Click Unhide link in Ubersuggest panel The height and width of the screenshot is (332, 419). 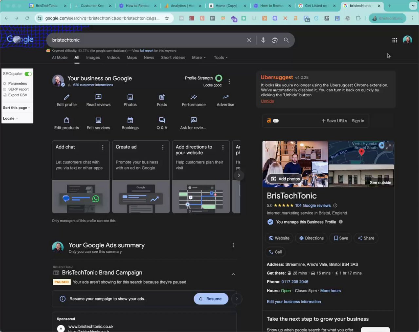click(267, 101)
